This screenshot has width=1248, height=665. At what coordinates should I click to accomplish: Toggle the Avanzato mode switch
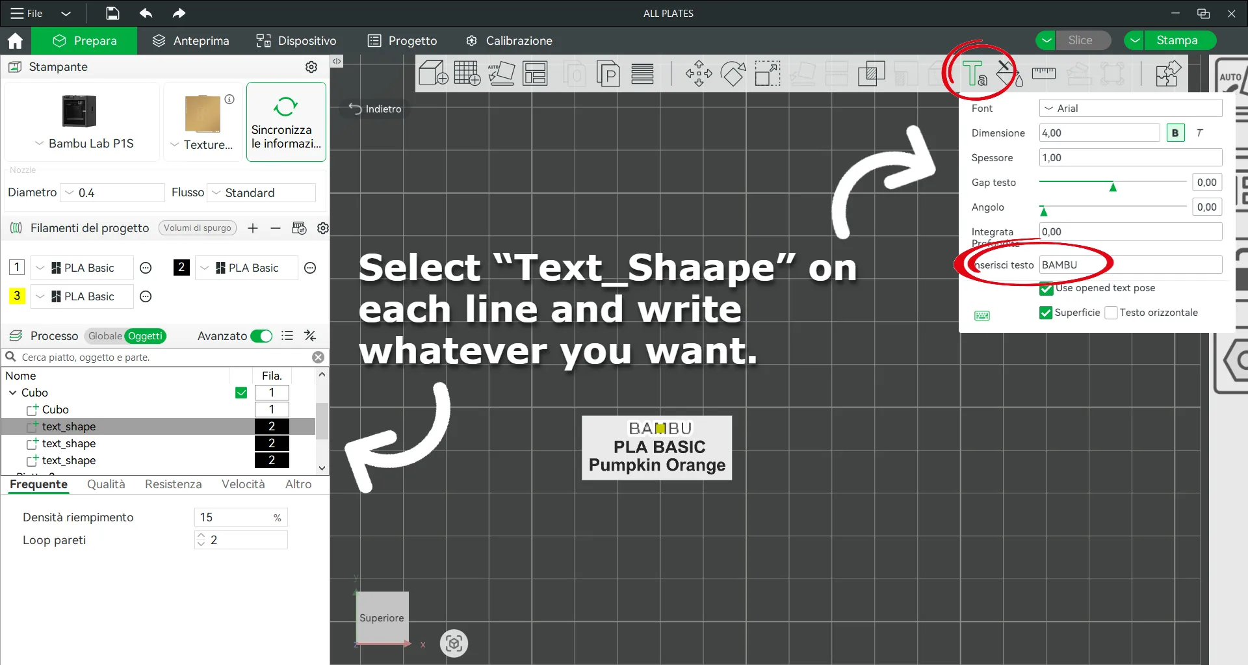coord(261,336)
